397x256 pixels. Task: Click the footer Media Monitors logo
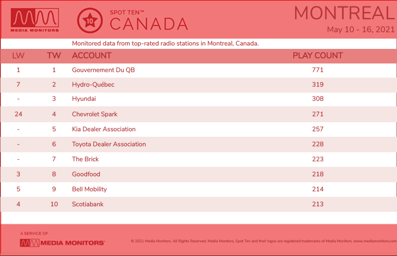click(x=62, y=243)
